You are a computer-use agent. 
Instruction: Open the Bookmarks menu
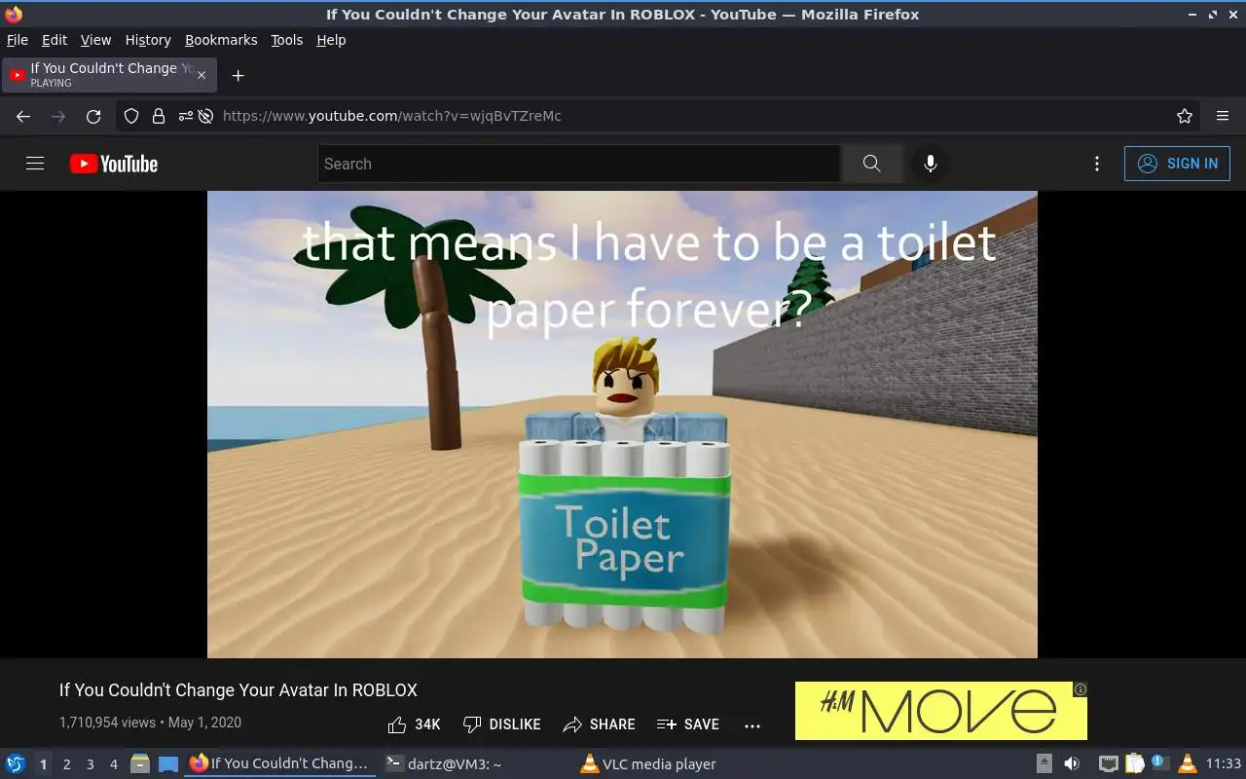tap(221, 40)
